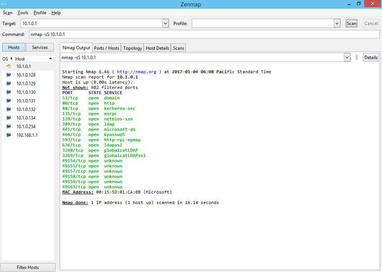Screen dimensions: 382x272
Task: Click the 445/tcp port entry
Action: pos(72,129)
